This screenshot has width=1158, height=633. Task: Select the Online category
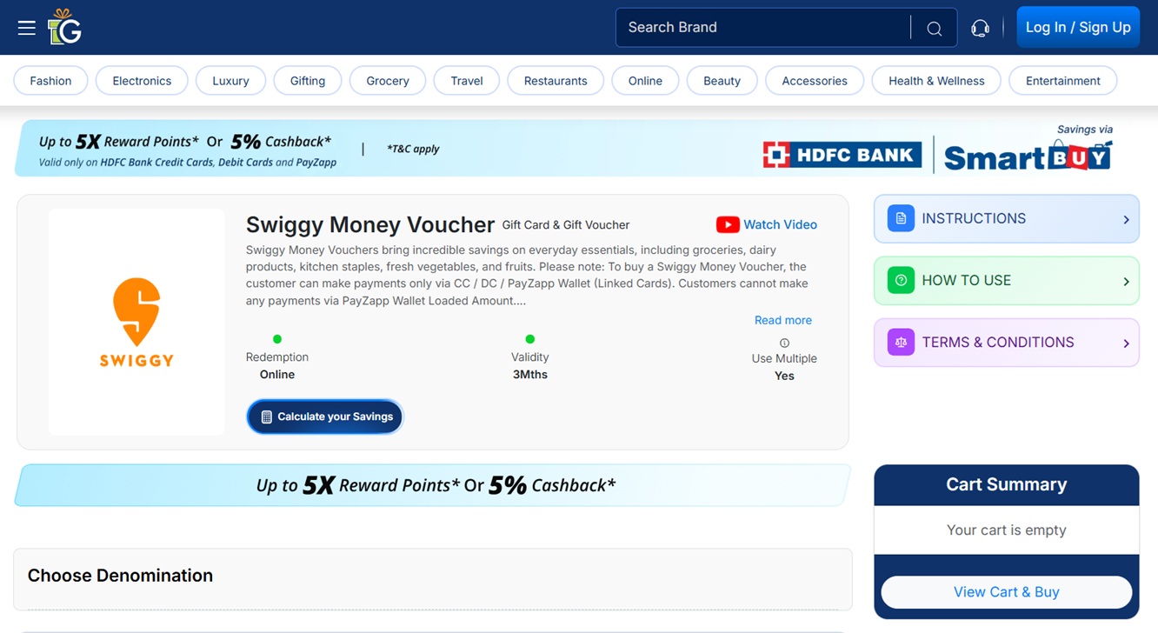[645, 81]
